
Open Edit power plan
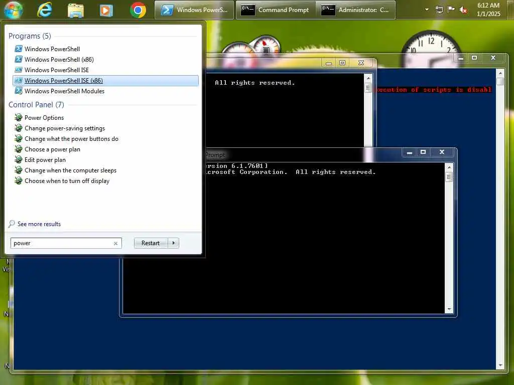pyautogui.click(x=105, y=159)
